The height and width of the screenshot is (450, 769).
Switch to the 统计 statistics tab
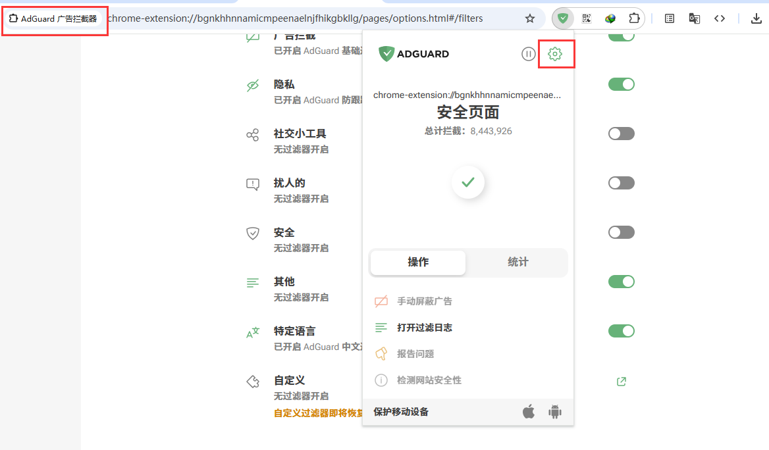[517, 262]
